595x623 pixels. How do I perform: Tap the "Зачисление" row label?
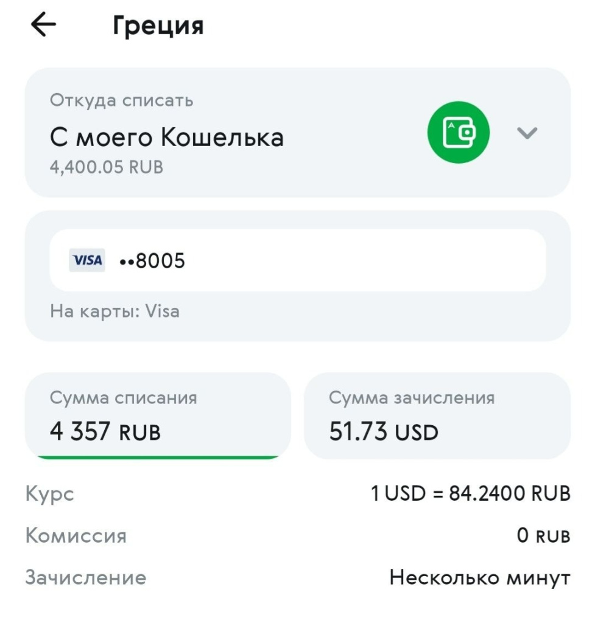[85, 577]
